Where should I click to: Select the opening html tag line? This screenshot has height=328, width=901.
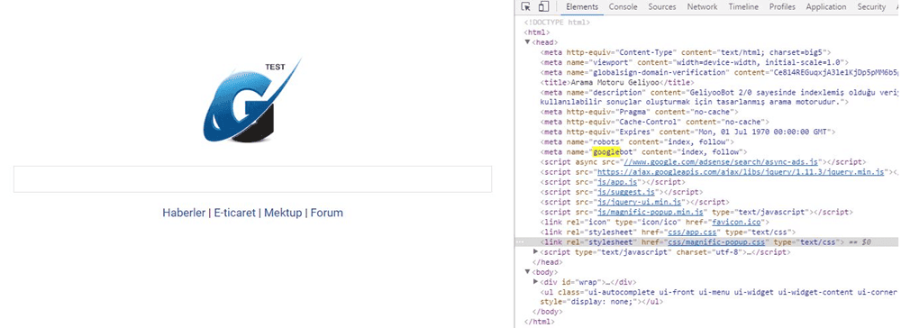tap(537, 32)
